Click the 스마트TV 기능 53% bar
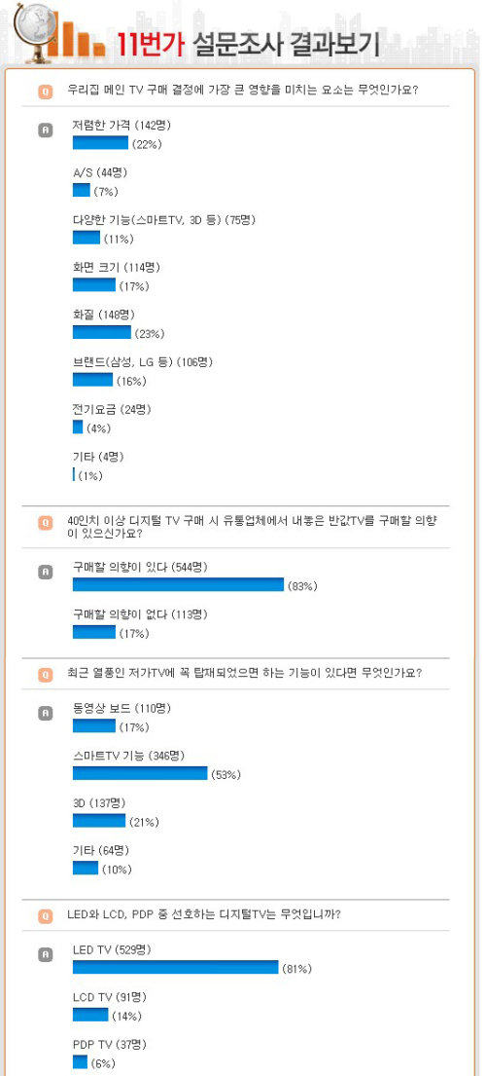The height and width of the screenshot is (1076, 486). (140, 773)
